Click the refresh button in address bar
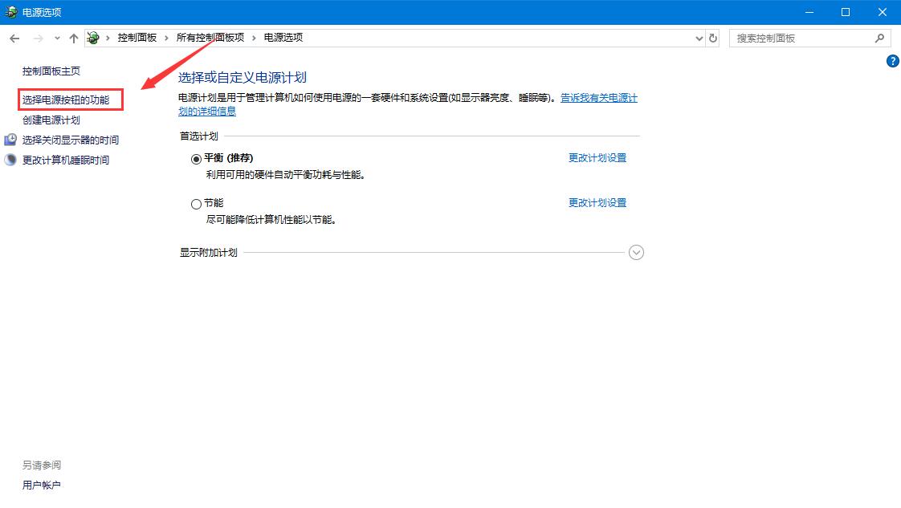Image resolution: width=901 pixels, height=508 pixels. tap(713, 38)
